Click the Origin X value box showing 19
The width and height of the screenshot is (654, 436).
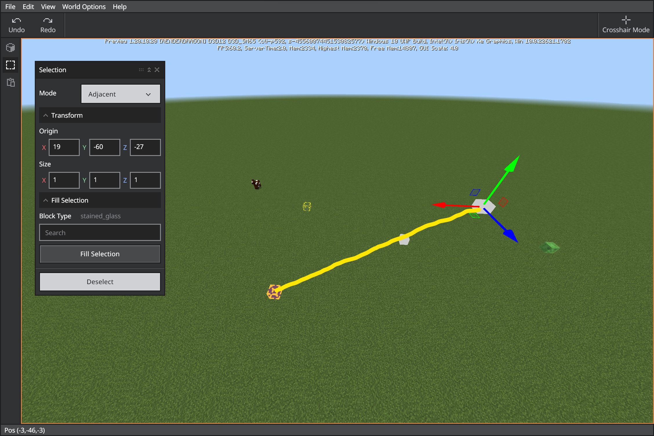click(64, 147)
